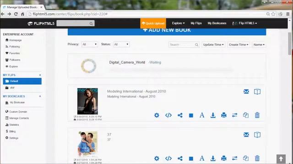The width and height of the screenshot is (293, 164).
Task: Download book 37
Action: click(213, 159)
